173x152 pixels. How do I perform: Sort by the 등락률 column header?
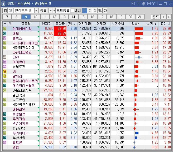(60, 24)
